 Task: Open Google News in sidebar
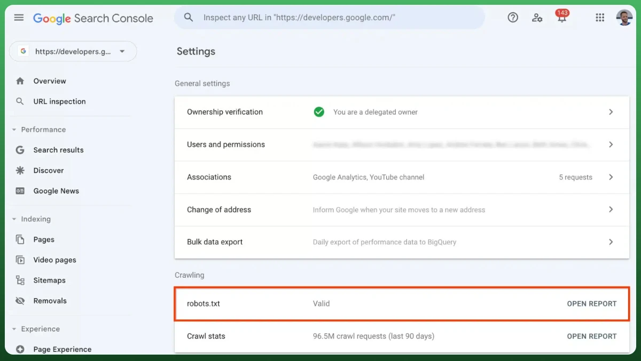(56, 191)
